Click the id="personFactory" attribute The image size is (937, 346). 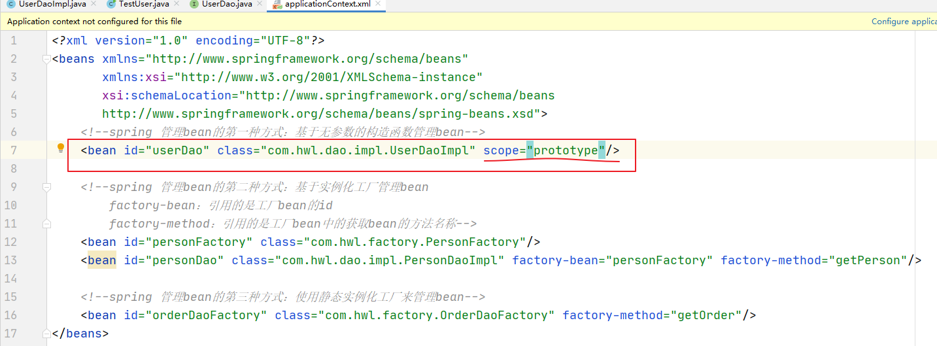pos(188,242)
